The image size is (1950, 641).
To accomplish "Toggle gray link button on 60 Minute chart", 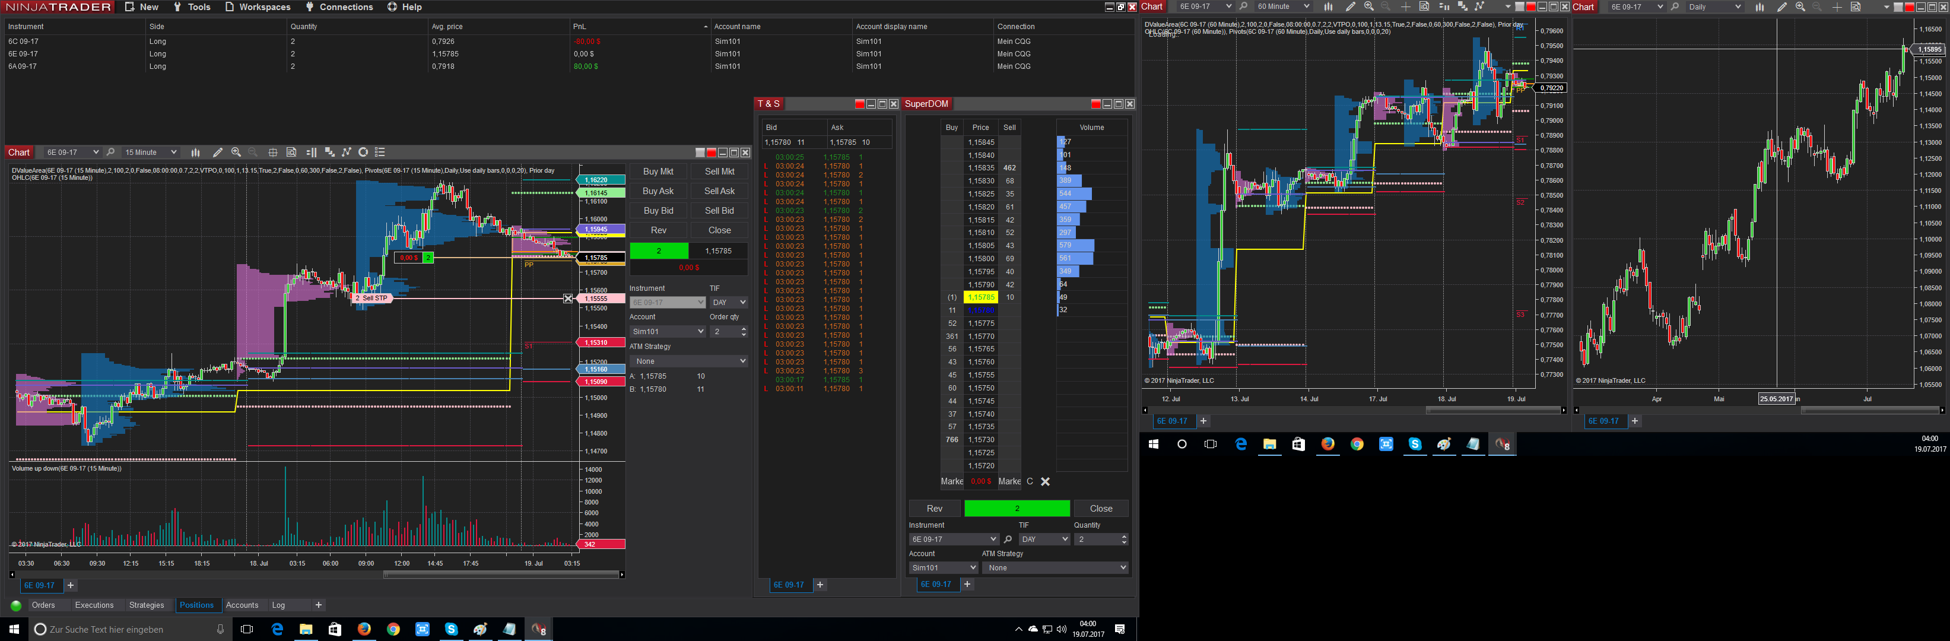I will 1519,7.
